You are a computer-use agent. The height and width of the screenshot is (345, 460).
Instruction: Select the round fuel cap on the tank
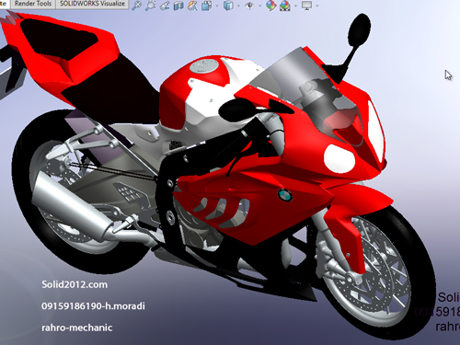point(203,66)
